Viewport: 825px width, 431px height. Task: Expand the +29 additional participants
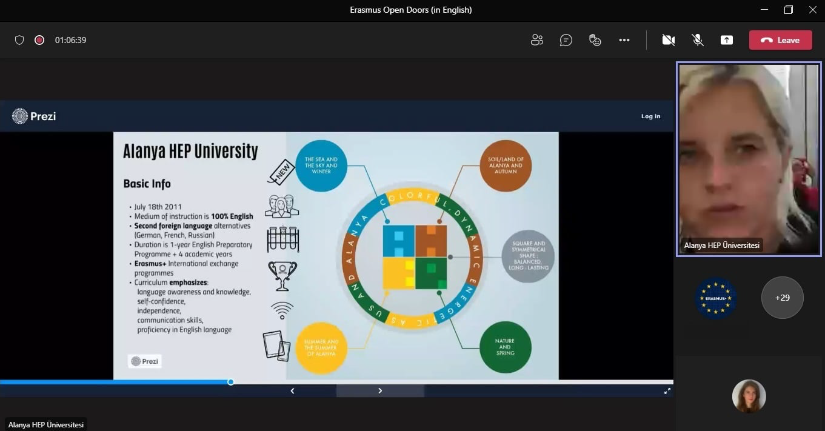782,298
